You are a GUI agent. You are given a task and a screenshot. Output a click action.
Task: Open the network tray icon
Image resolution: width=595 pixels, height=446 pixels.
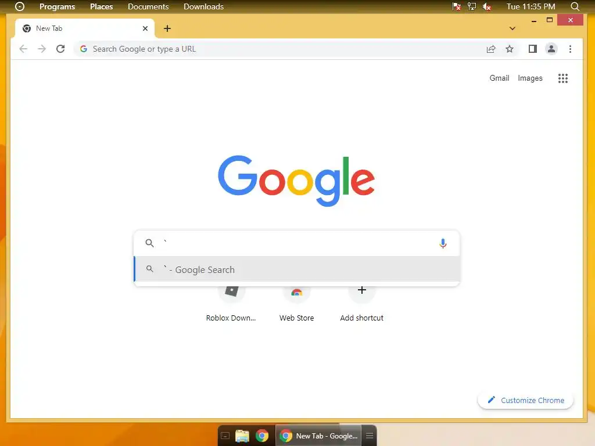[472, 6]
